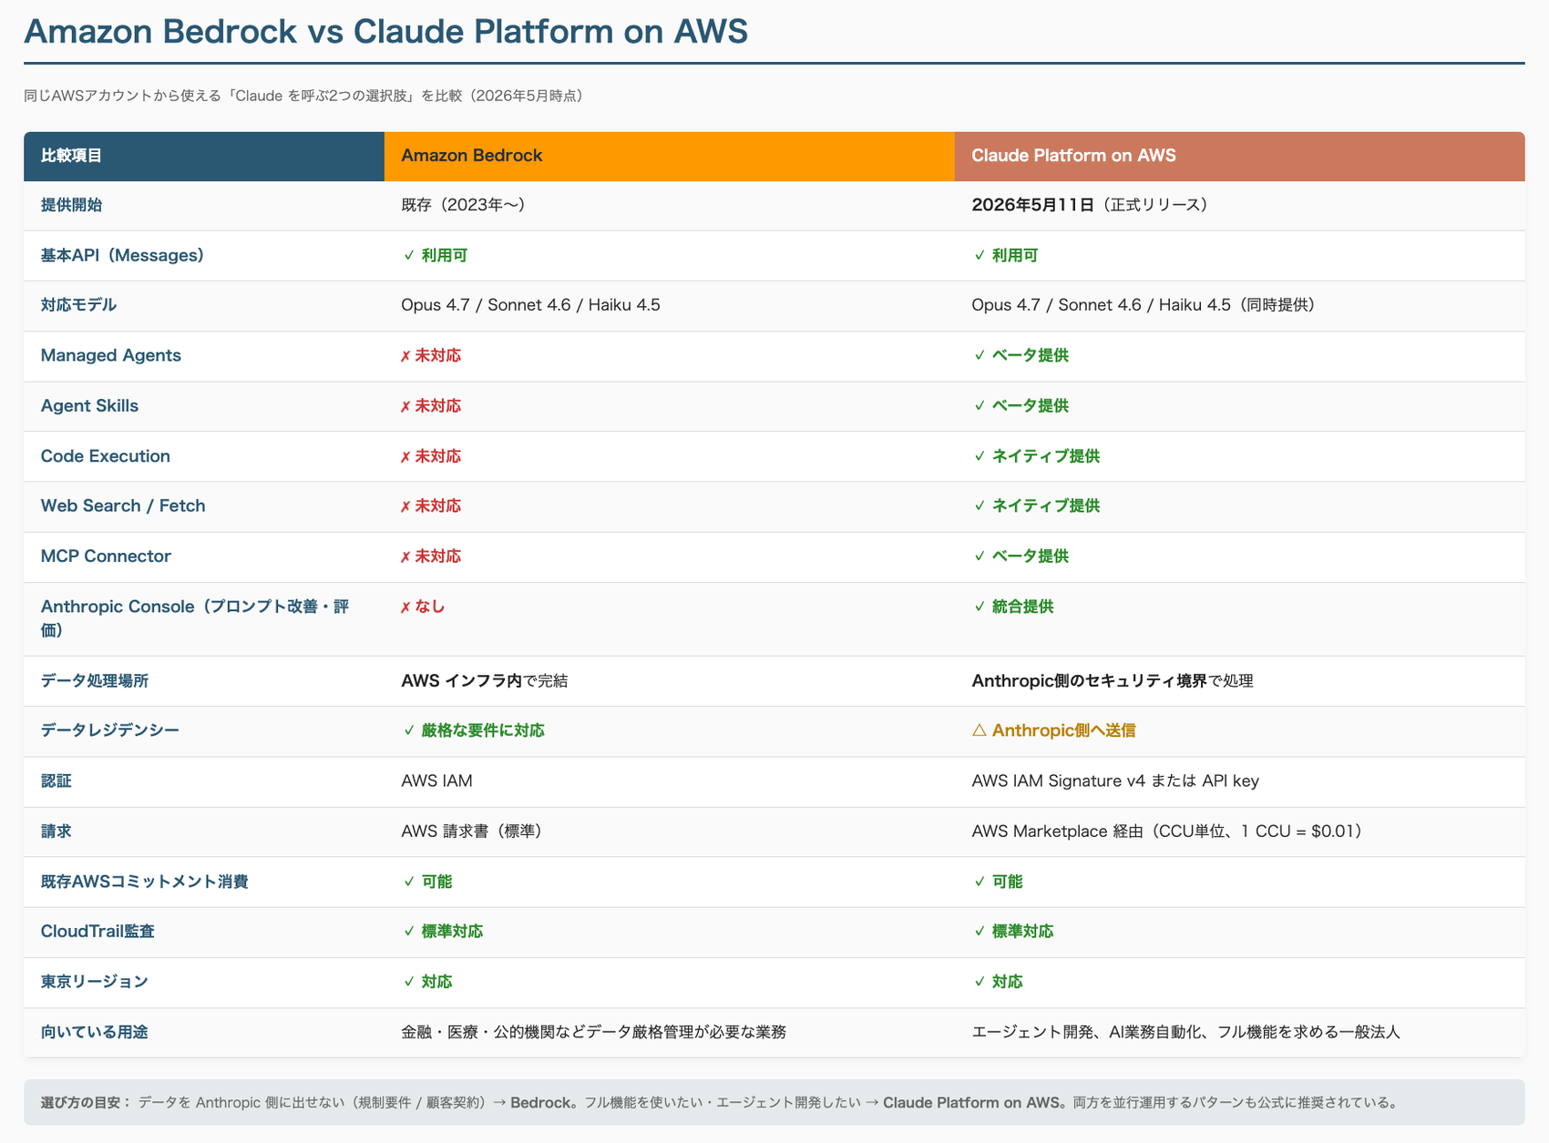The image size is (1549, 1143).
Task: Select the "データ処理場所" row label
Action: pyautogui.click(x=95, y=681)
